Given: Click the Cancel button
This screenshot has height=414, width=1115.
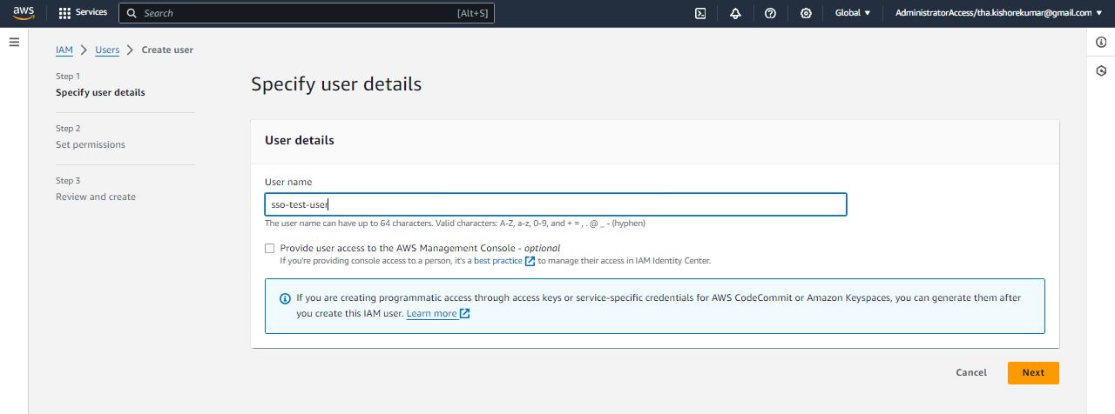Looking at the screenshot, I should click(970, 372).
